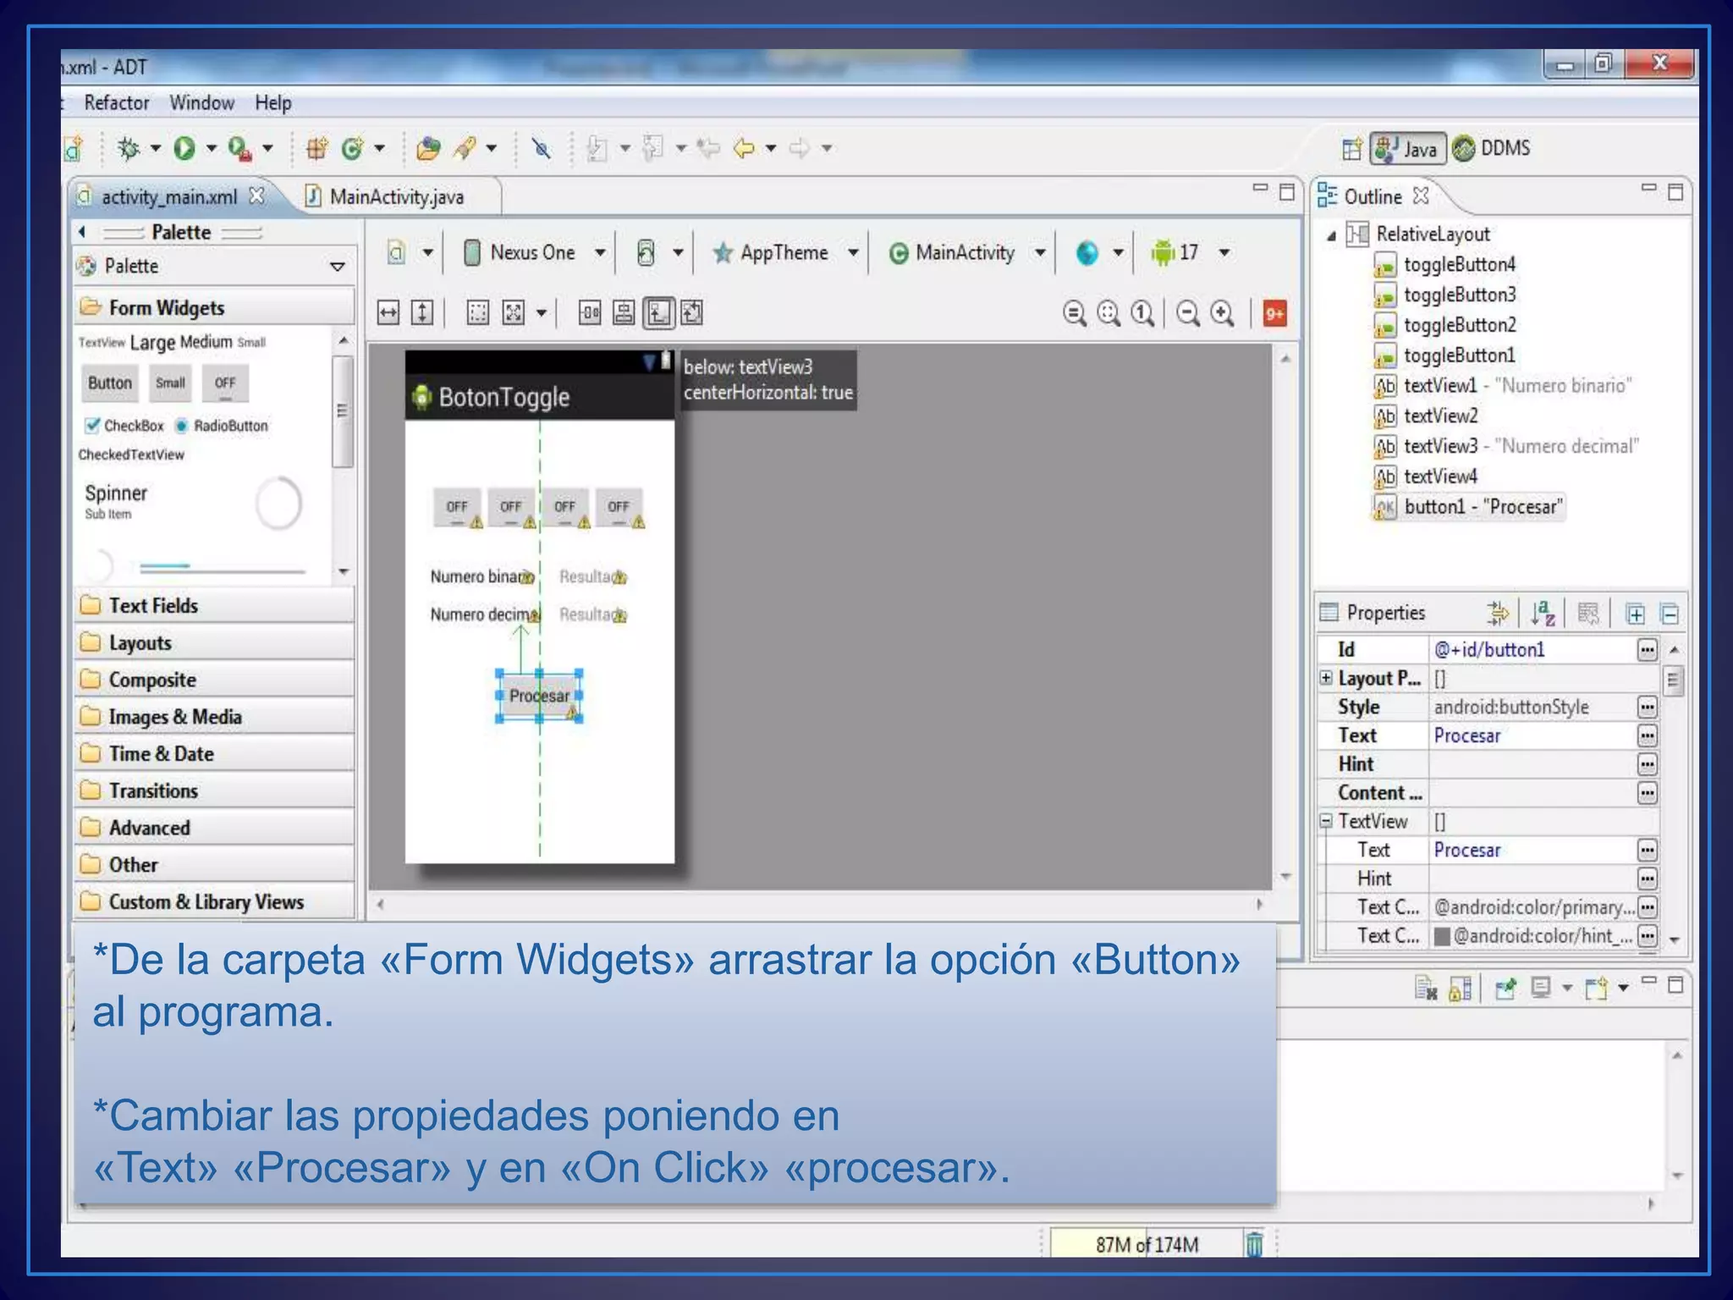Open the Images & Media palette folder
This screenshot has width=1733, height=1300.
click(214, 717)
